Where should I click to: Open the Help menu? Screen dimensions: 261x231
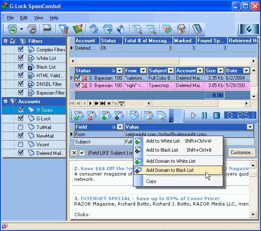54,18
